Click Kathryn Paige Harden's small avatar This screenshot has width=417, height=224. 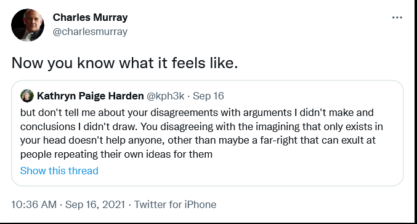tap(27, 96)
